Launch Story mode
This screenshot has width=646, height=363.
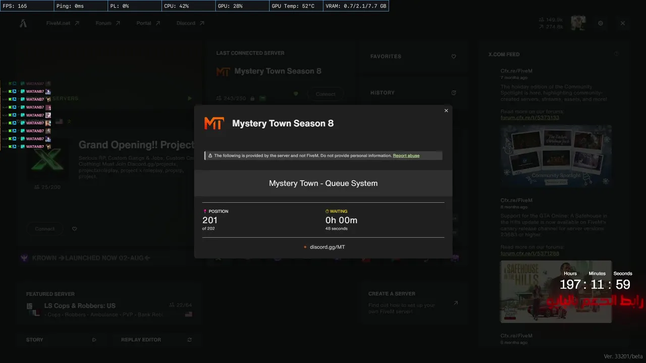point(61,340)
